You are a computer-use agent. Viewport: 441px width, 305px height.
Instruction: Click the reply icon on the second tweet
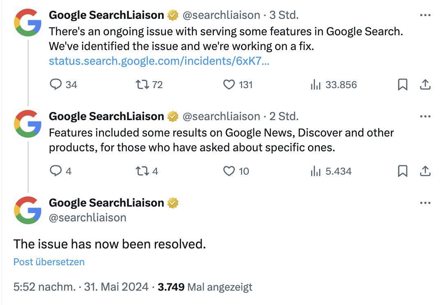(55, 171)
